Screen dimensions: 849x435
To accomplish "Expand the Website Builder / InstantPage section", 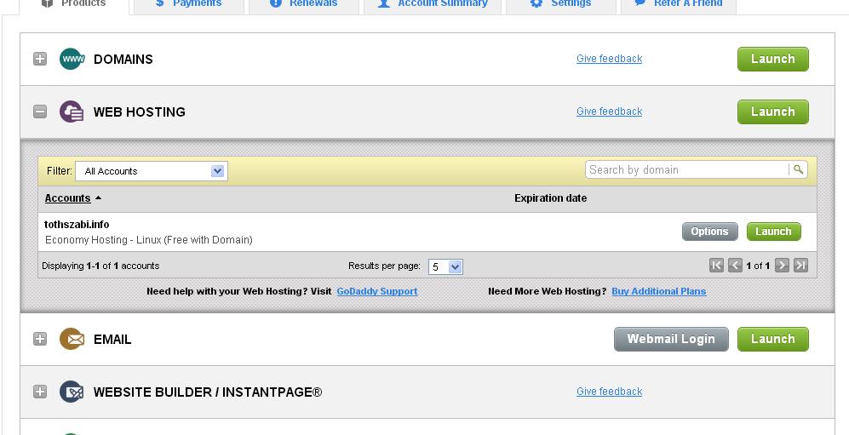I will [x=40, y=392].
